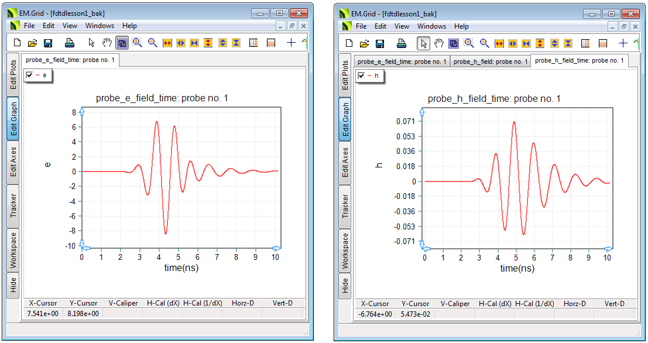Click zoom out magnifier in right window
The width and height of the screenshot is (648, 343).
coord(484,43)
